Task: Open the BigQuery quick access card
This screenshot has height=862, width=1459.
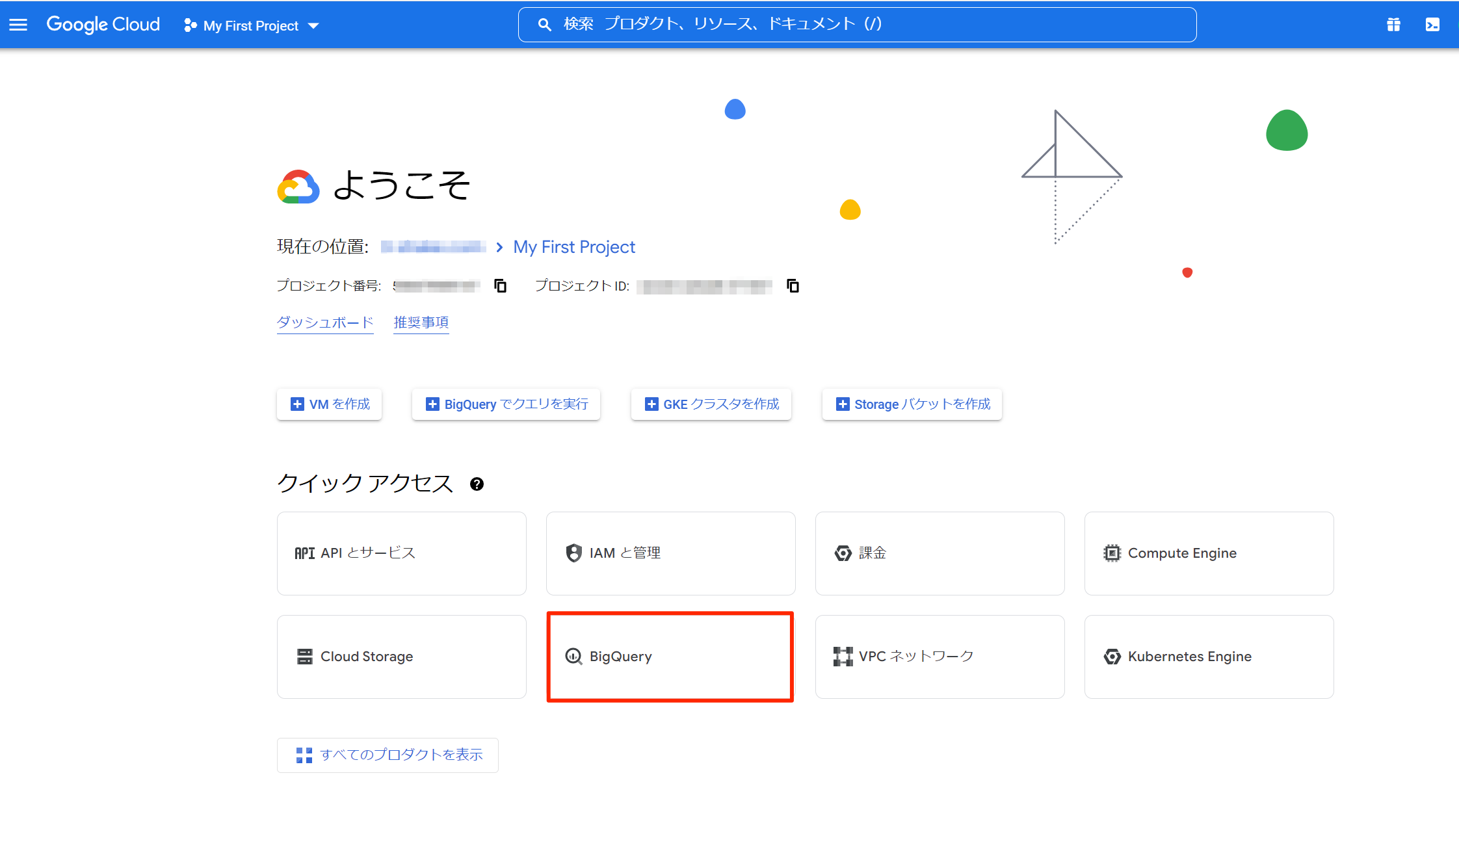Action: [671, 657]
